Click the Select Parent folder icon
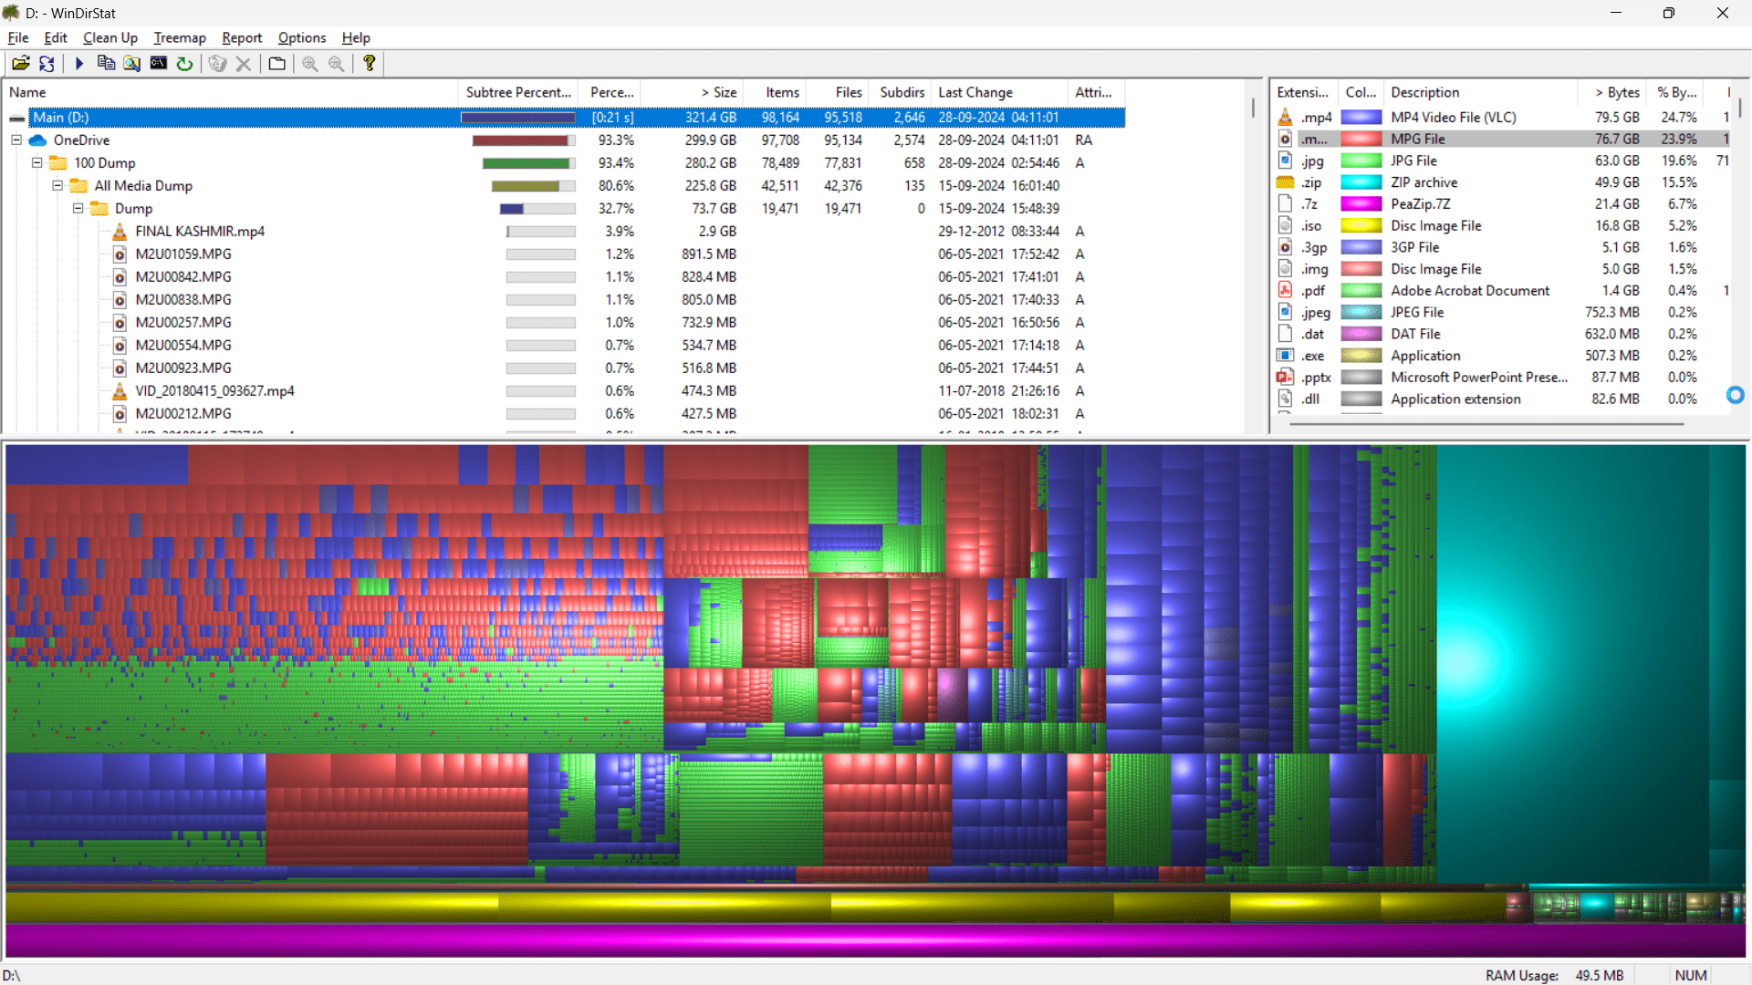 click(276, 63)
